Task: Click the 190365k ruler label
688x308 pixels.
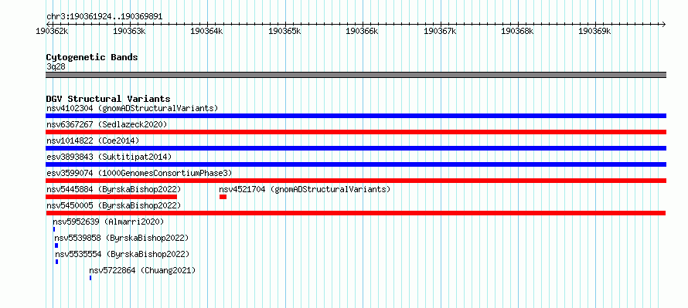Action: pos(284,31)
